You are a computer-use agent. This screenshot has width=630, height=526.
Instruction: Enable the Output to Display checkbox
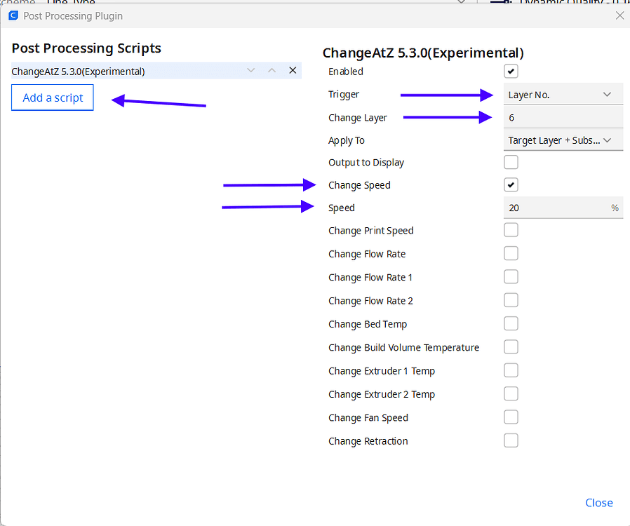(x=511, y=163)
